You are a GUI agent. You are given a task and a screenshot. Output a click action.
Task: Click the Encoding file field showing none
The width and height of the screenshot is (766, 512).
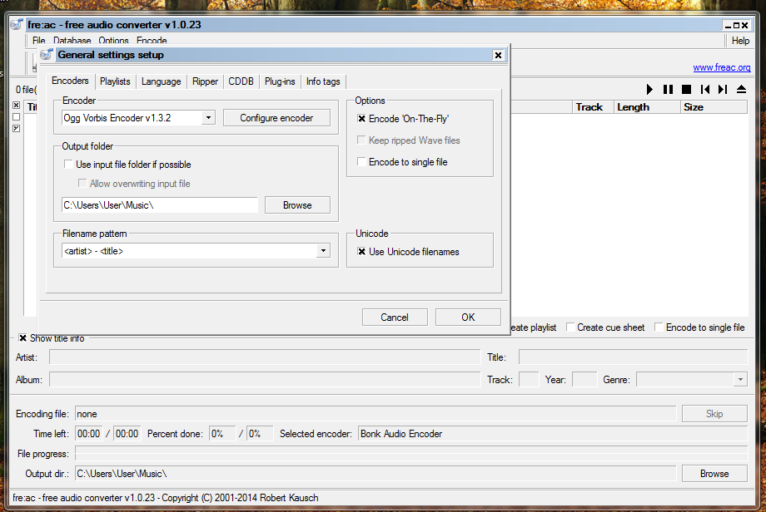click(x=376, y=413)
